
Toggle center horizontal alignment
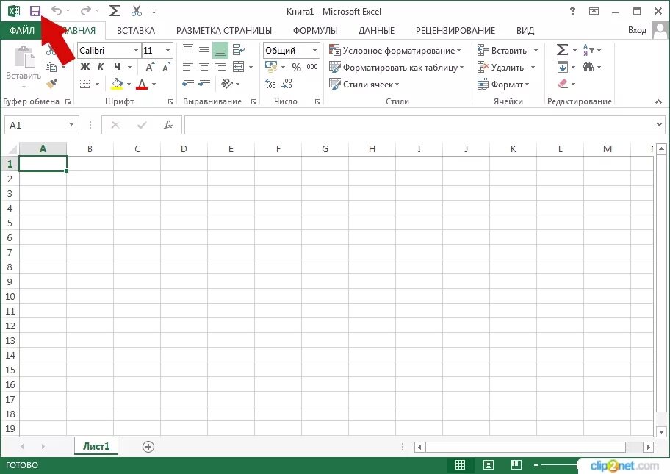click(204, 67)
